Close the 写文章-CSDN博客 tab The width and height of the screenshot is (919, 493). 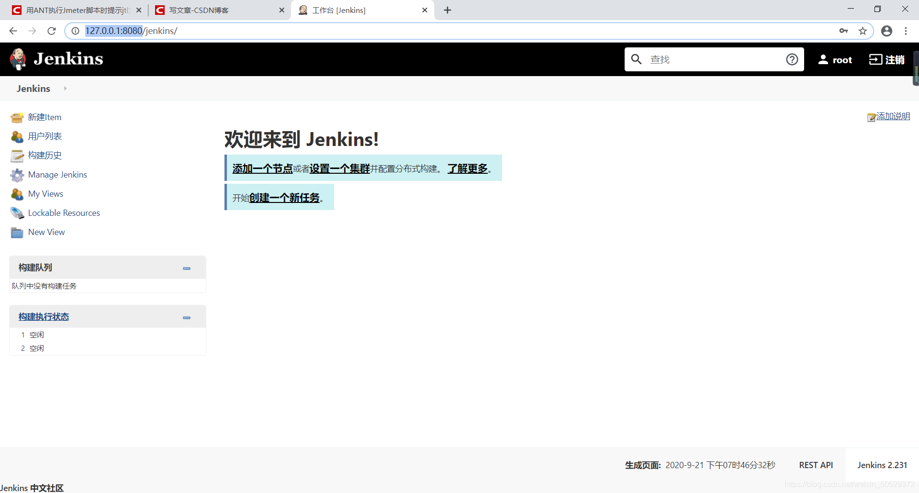pyautogui.click(x=281, y=10)
